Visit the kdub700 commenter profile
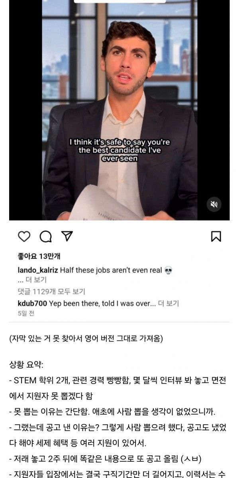239x478 pixels. click(x=32, y=304)
